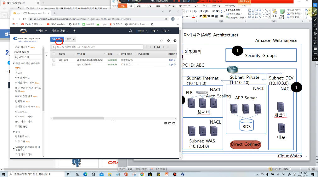Select VPC item in sidebar
This screenshot has height=177, width=318.
[18, 68]
